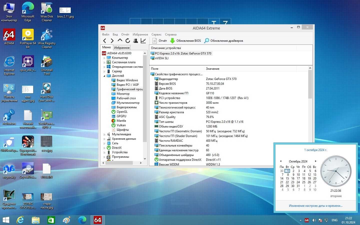
Task: Open Microsoft Store from the taskbar
Action: (51, 220)
